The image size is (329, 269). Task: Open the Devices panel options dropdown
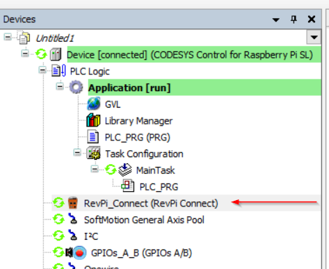pyautogui.click(x=275, y=19)
